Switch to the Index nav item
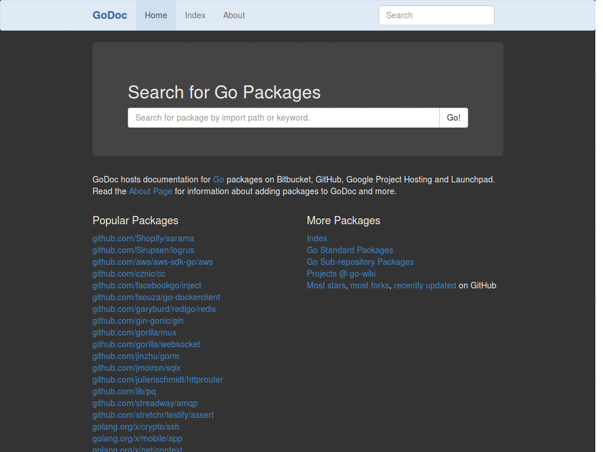Screen dimensions: 603x452 [x=195, y=15]
